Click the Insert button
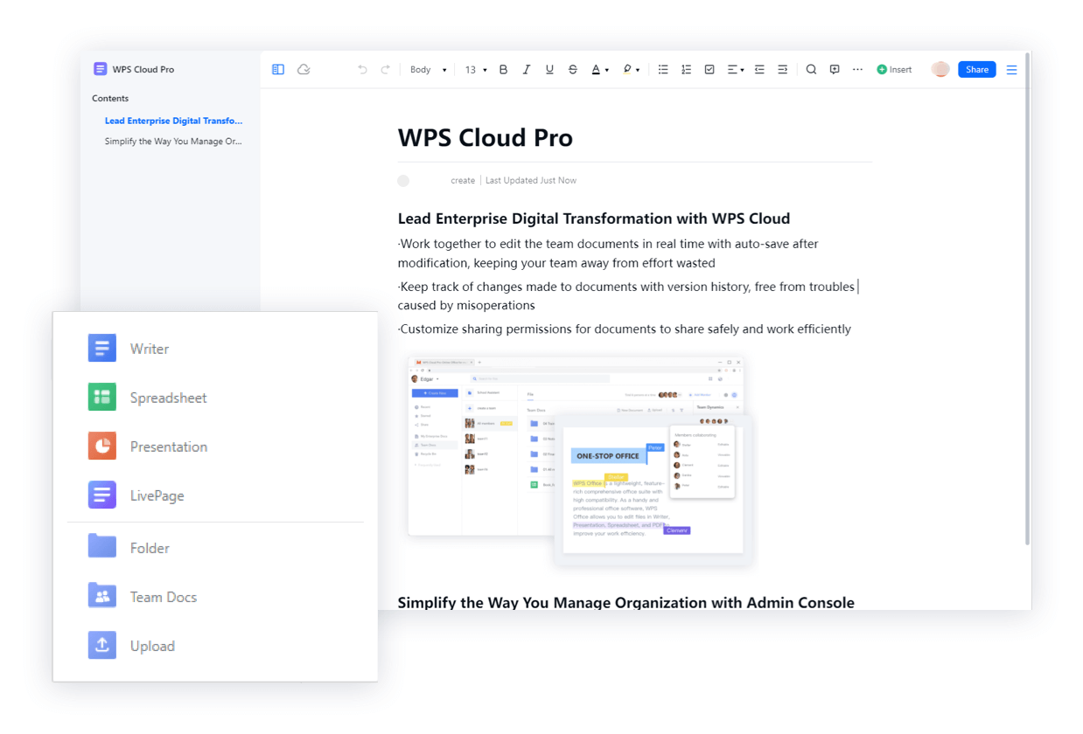 894,70
